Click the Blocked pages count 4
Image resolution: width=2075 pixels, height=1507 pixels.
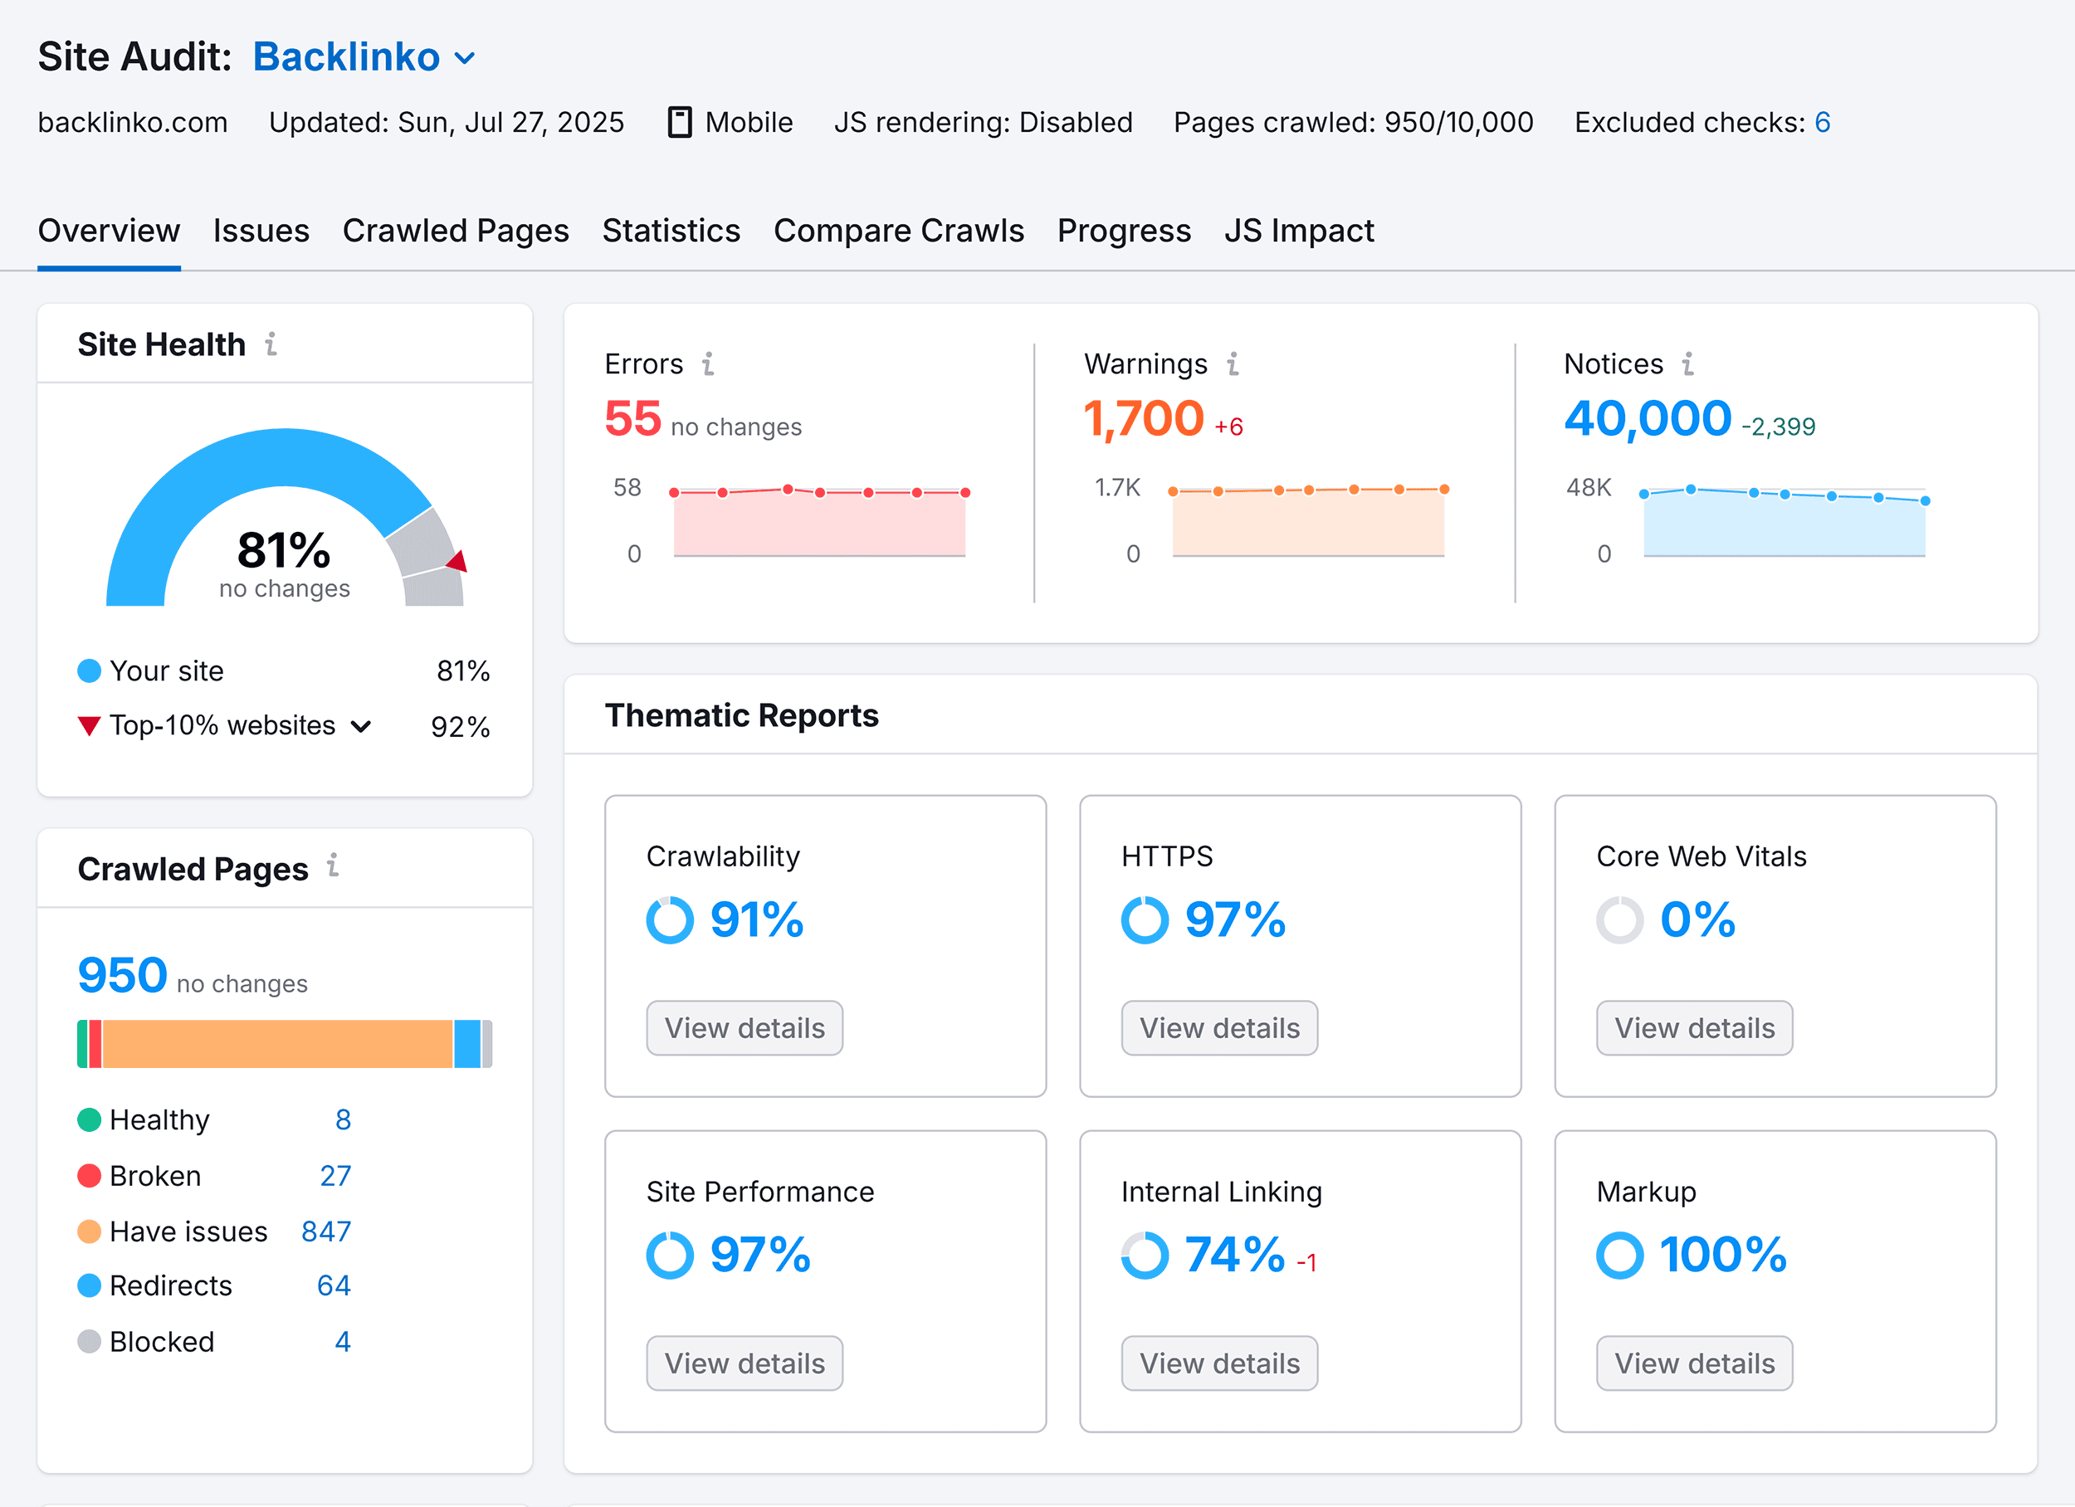pos(343,1343)
